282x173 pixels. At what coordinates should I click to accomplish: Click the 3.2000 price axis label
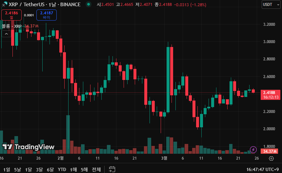pos(269,24)
